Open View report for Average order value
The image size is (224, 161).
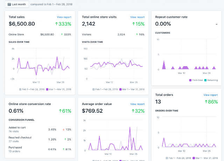point(137,104)
